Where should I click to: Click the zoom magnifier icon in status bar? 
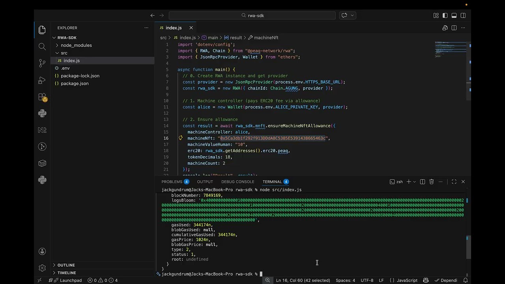pyautogui.click(x=267, y=280)
